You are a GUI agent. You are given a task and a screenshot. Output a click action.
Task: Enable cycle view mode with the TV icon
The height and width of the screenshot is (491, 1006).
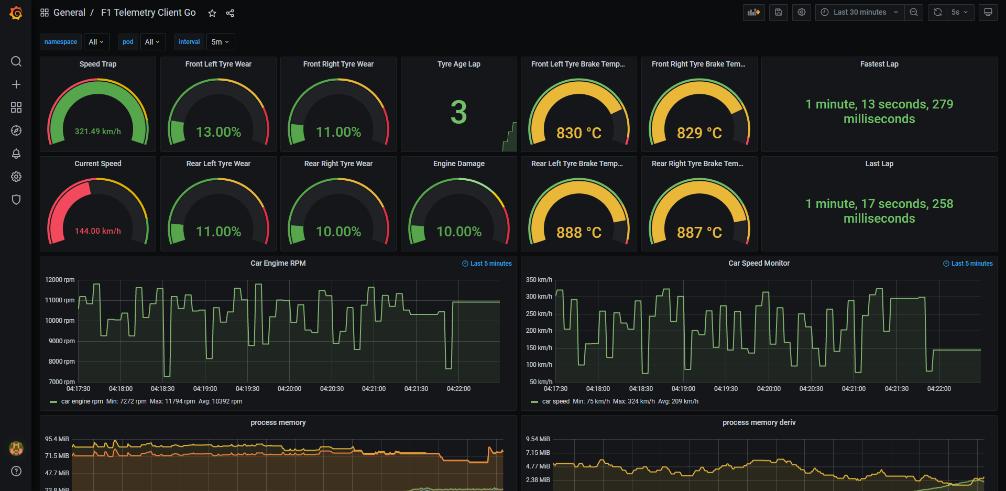click(988, 12)
